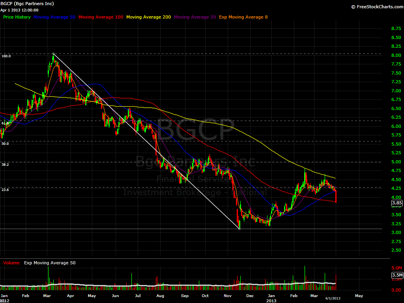The image size is (404, 303).
Task: Click the 8.75 price axis label
Action: click(396, 28)
